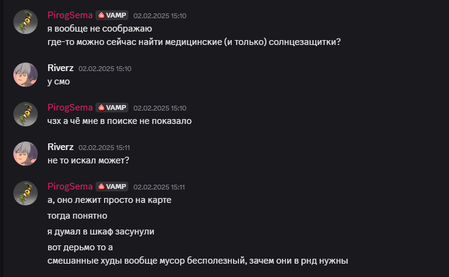This screenshot has height=277, width=449.
Task: Select the message "я вообще не соображаю"
Action: tap(100, 29)
